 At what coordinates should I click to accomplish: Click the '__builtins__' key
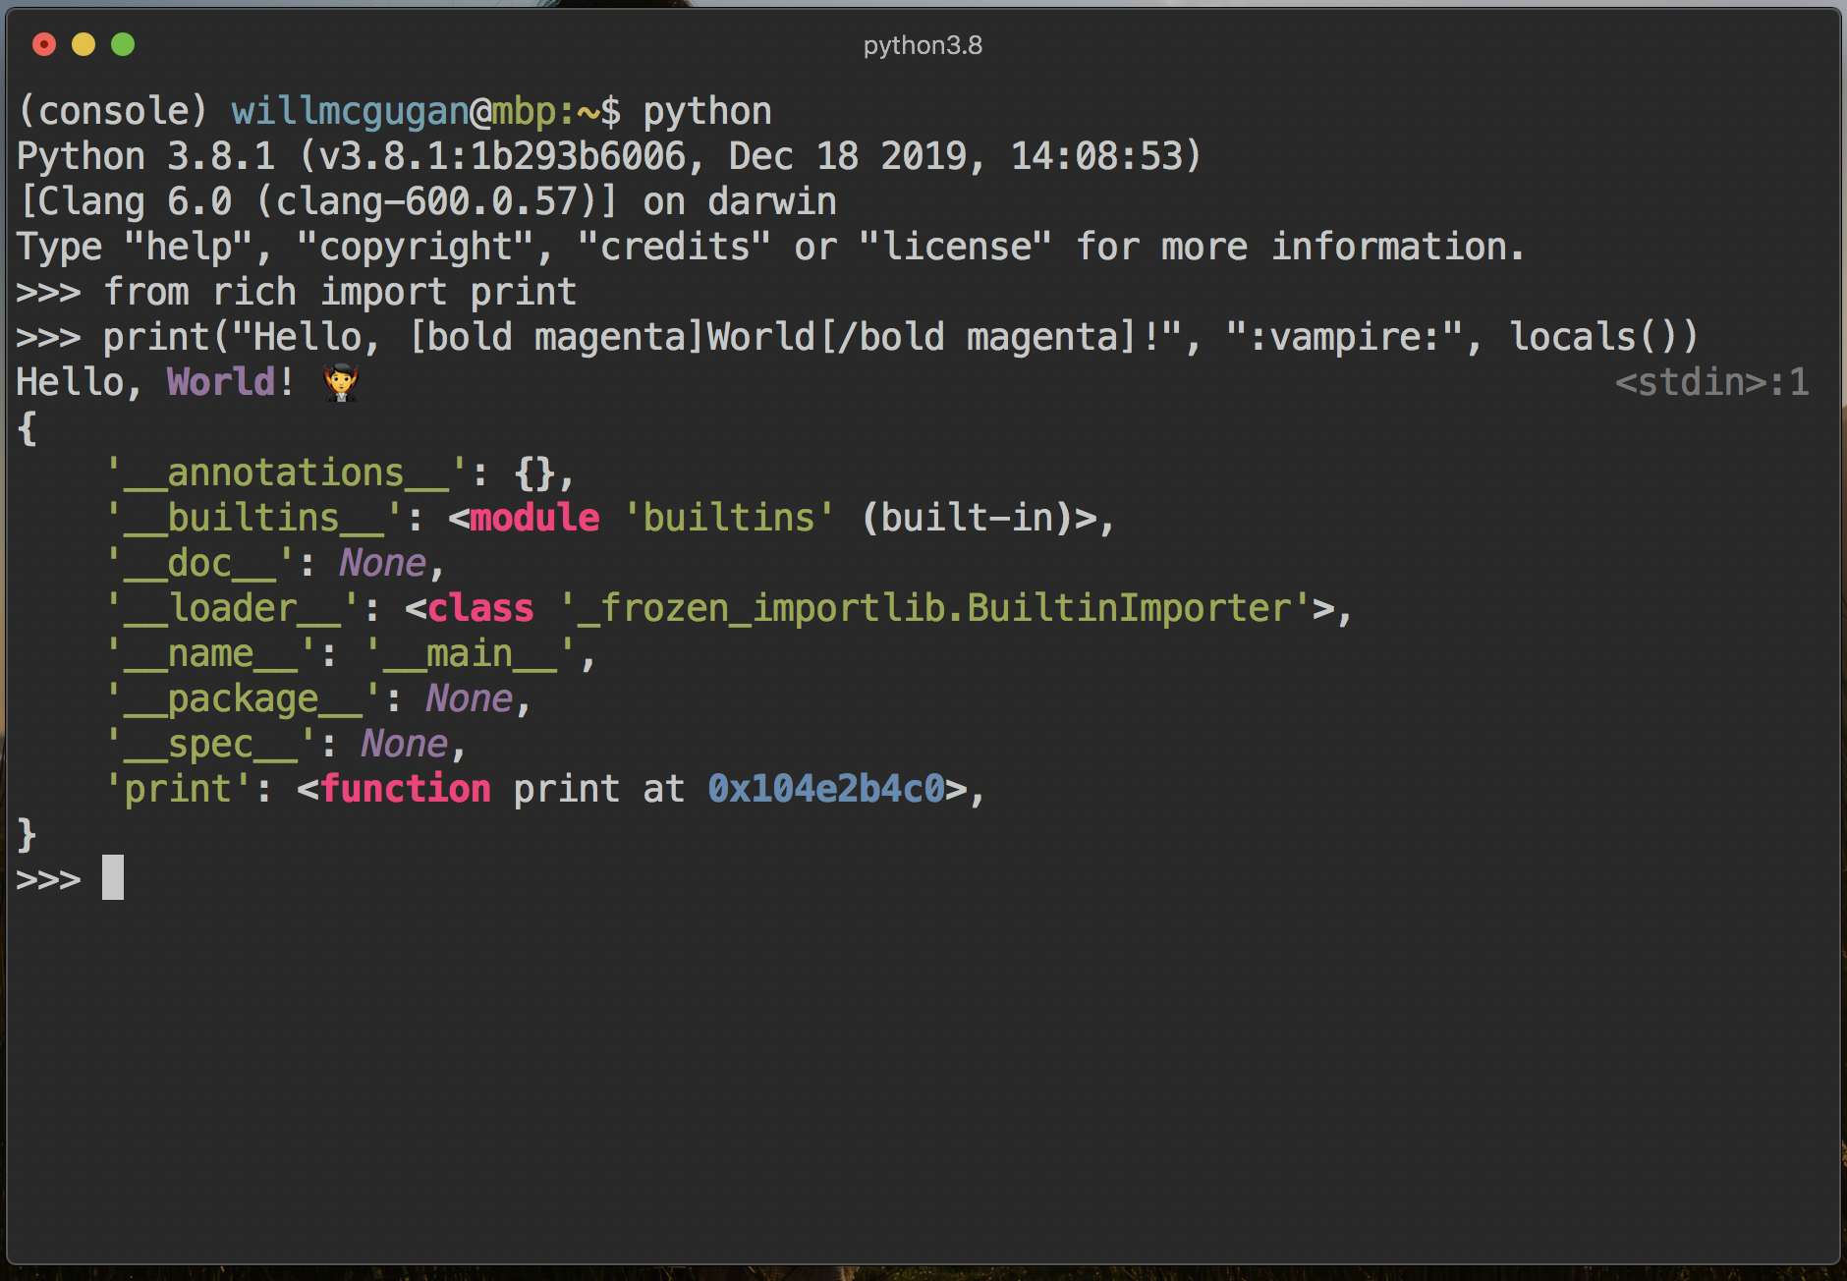[253, 518]
